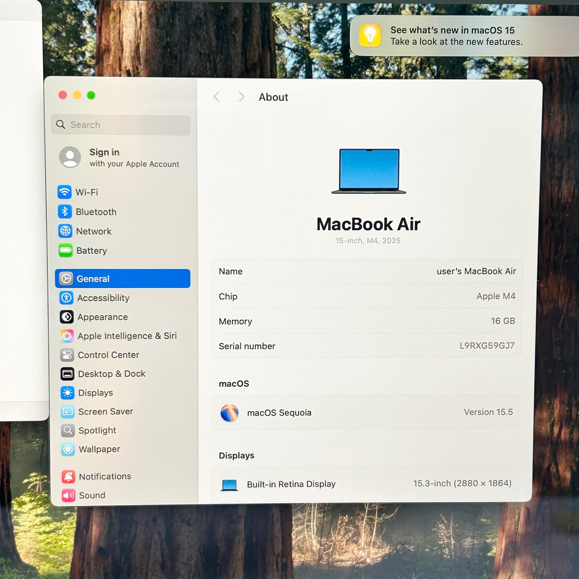Select the Wallpaper settings icon

point(67,449)
